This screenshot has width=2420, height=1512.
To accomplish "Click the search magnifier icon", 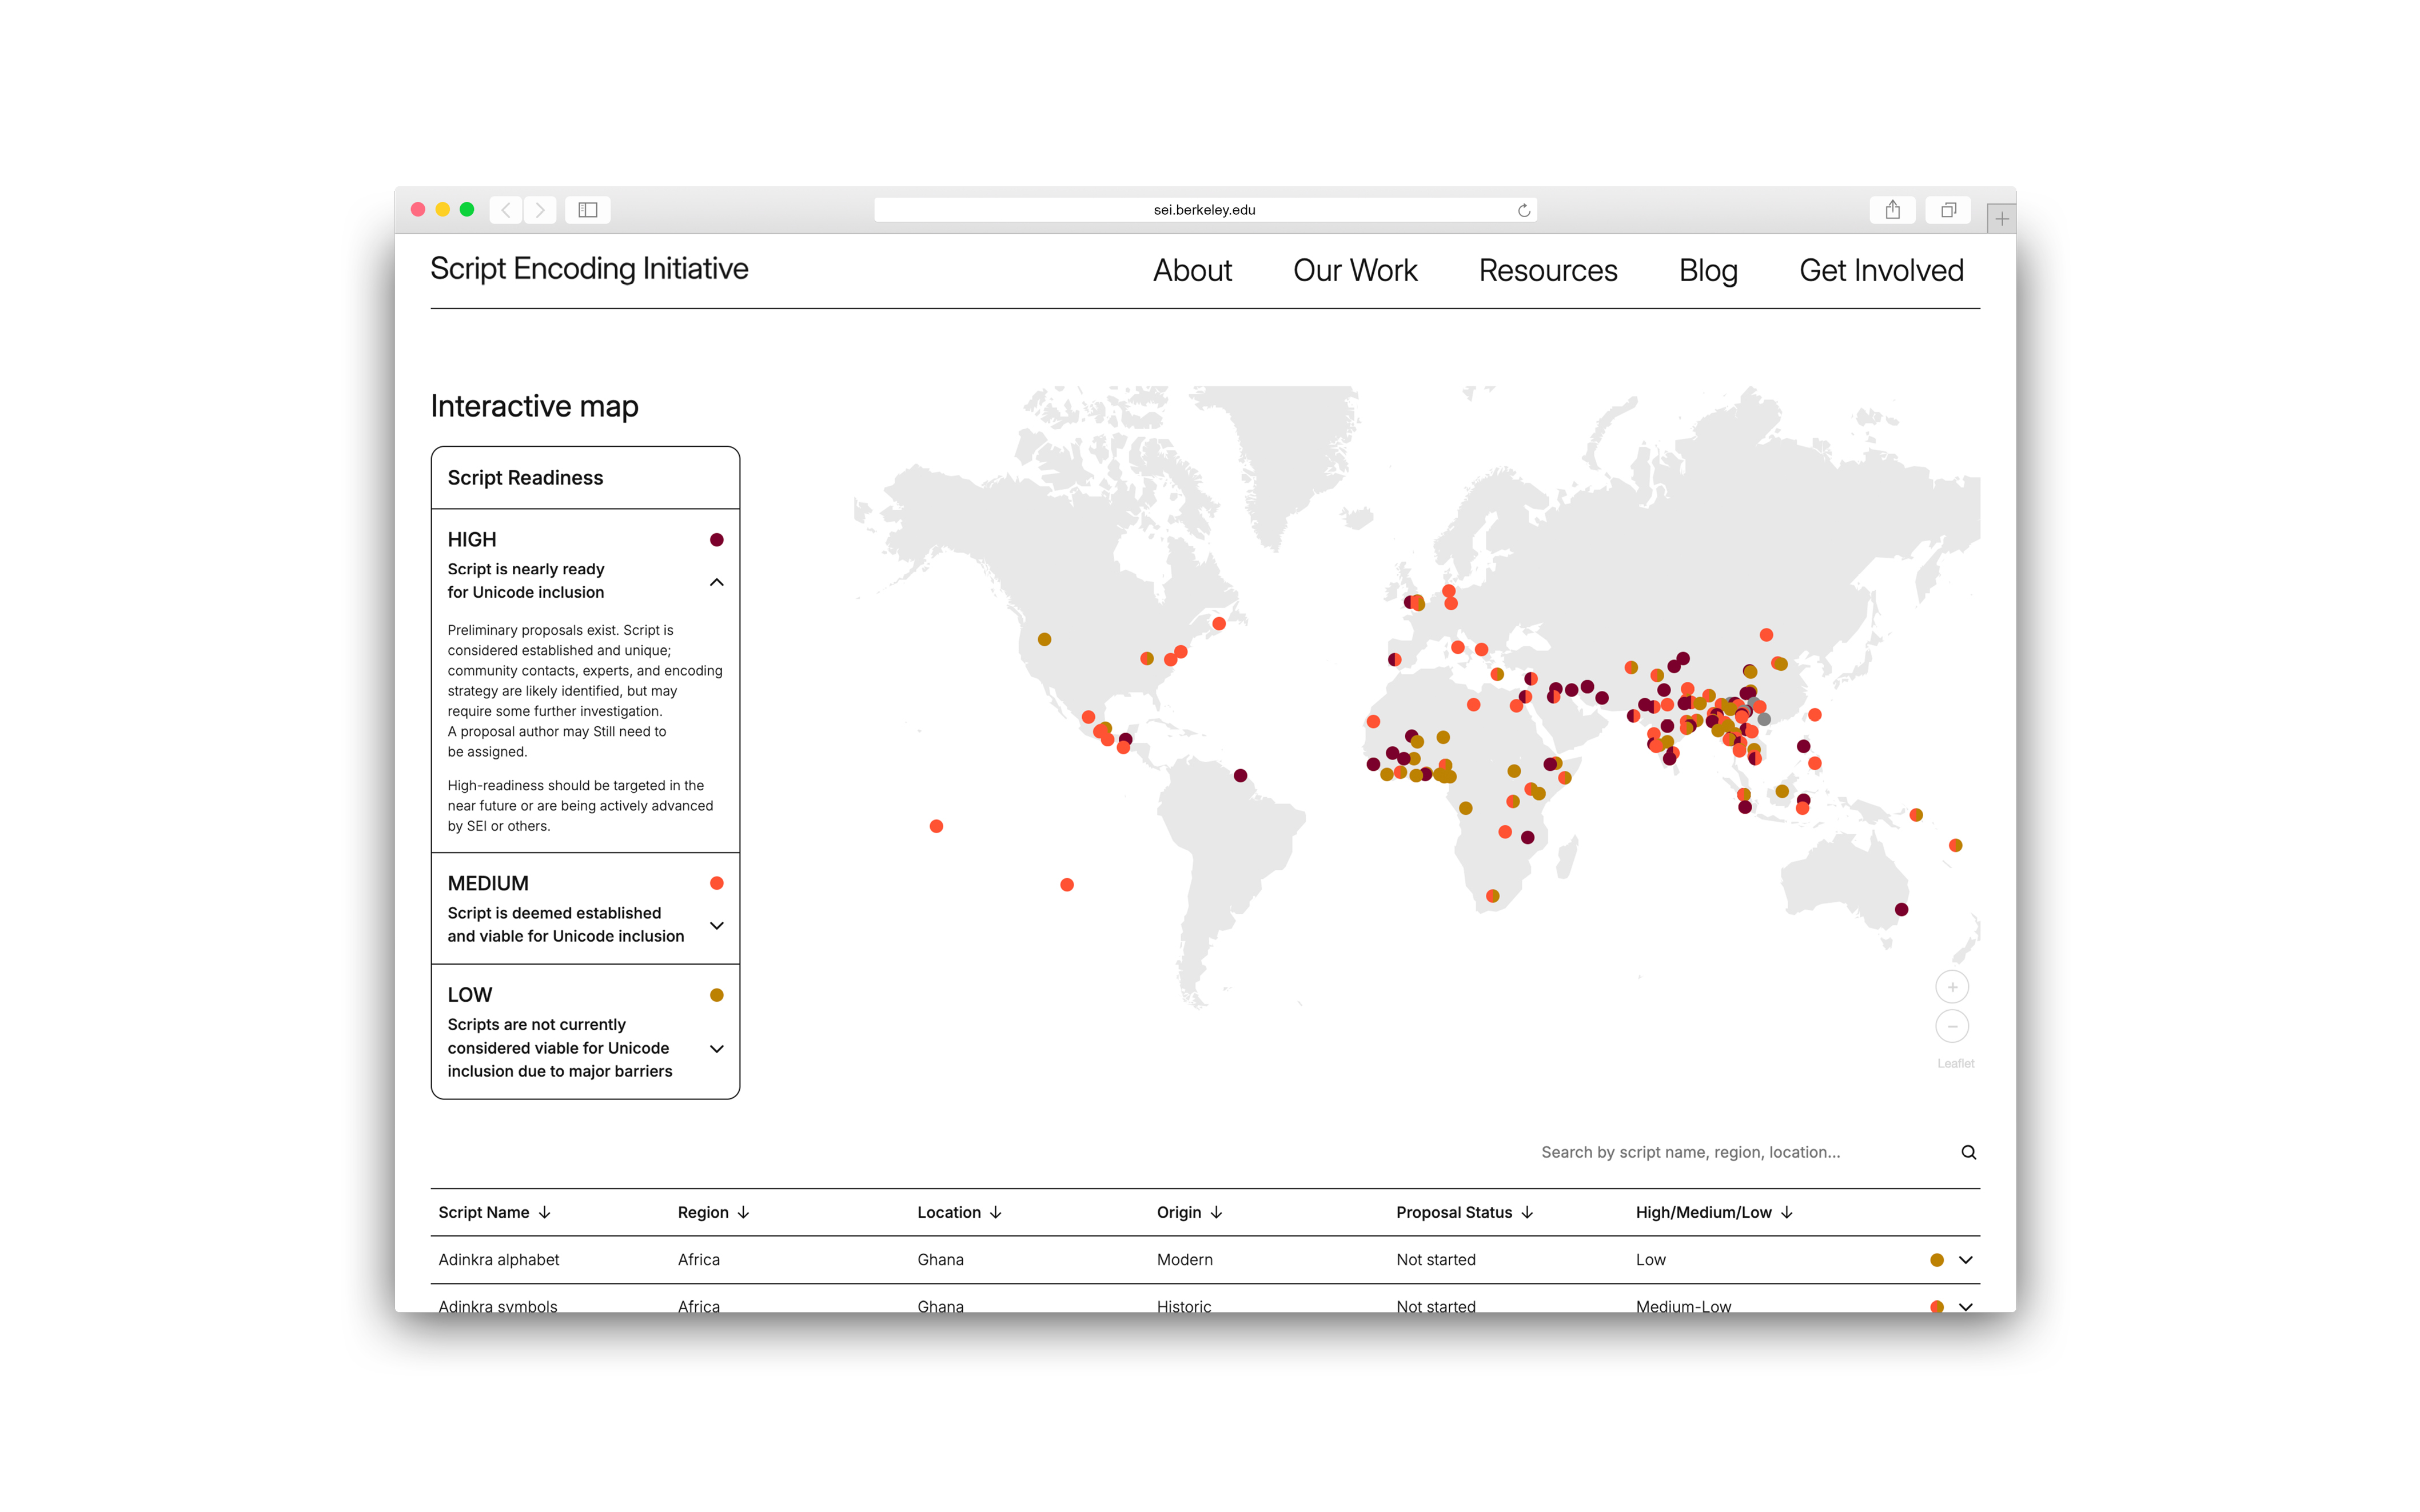I will click(x=1968, y=1152).
